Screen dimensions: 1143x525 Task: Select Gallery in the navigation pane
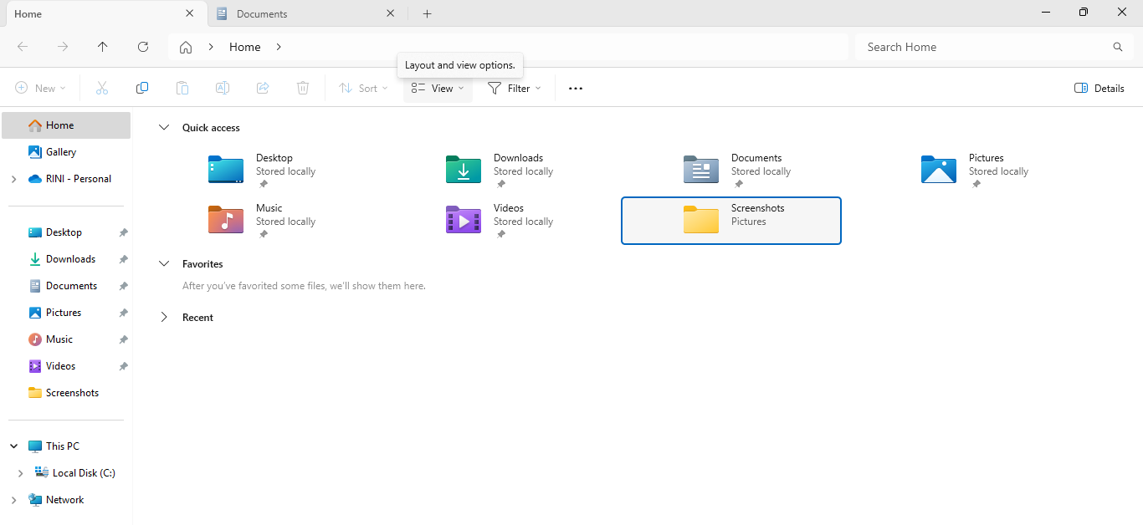[60, 152]
